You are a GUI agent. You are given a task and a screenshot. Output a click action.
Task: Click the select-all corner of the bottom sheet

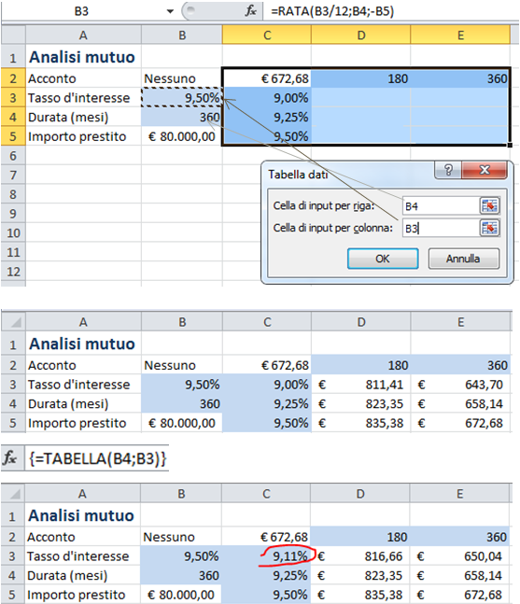point(13,494)
